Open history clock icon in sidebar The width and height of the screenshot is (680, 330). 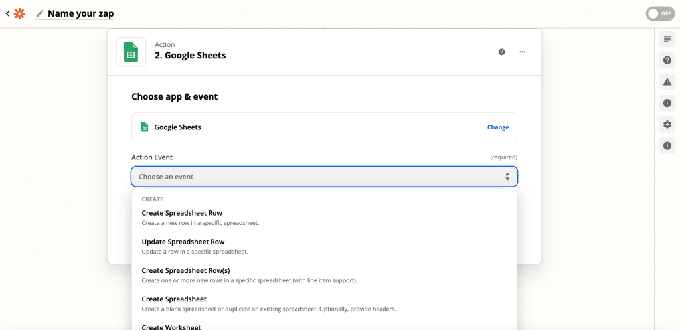667,103
